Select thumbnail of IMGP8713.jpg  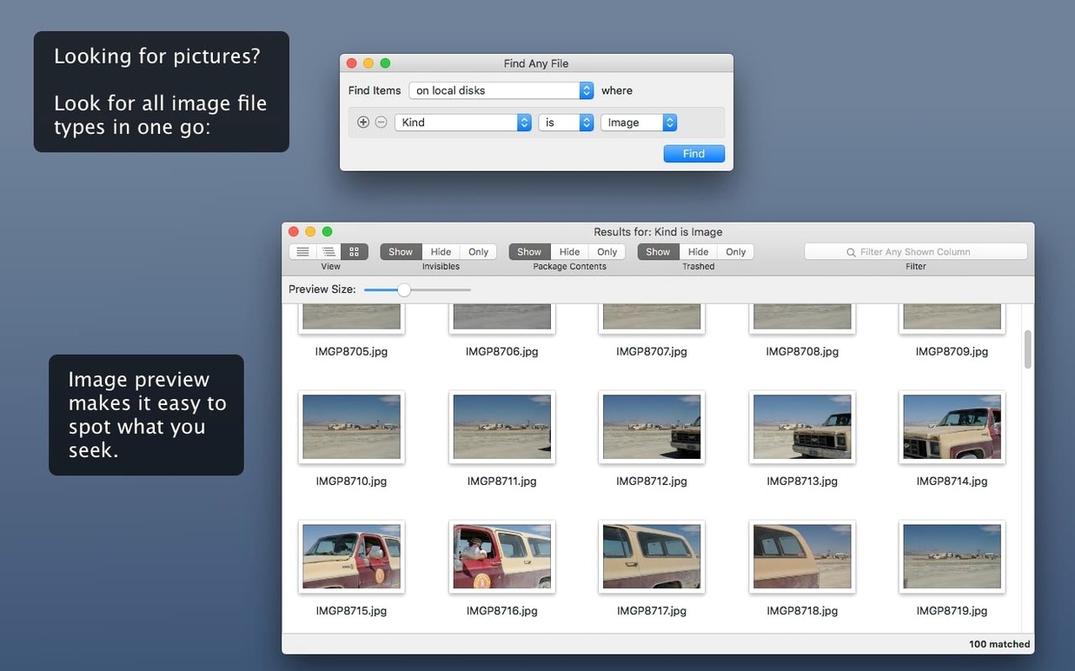pyautogui.click(x=802, y=427)
